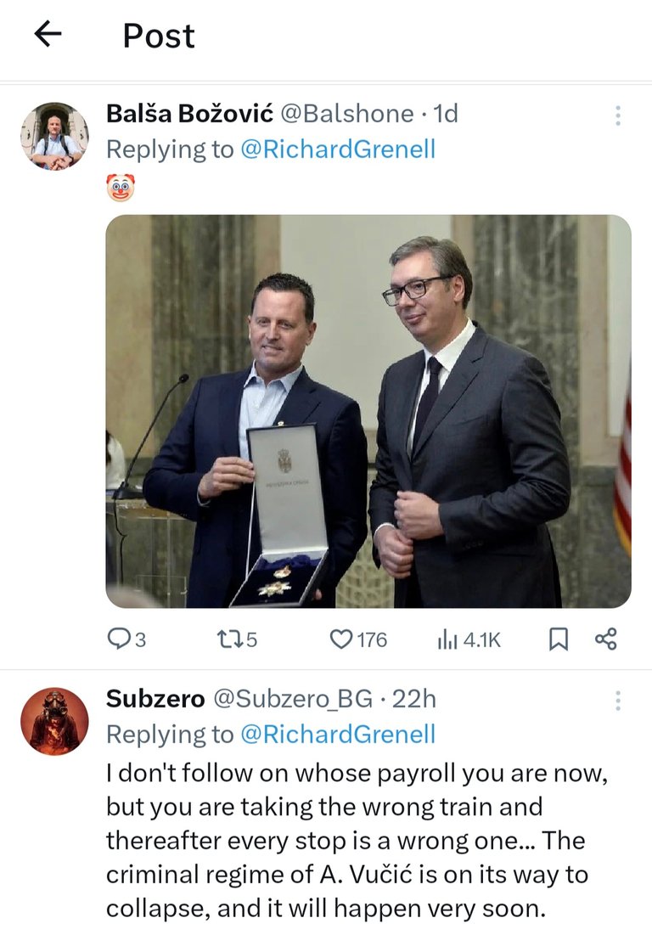Go back using the arrow icon
The width and height of the screenshot is (652, 946).
tap(48, 34)
